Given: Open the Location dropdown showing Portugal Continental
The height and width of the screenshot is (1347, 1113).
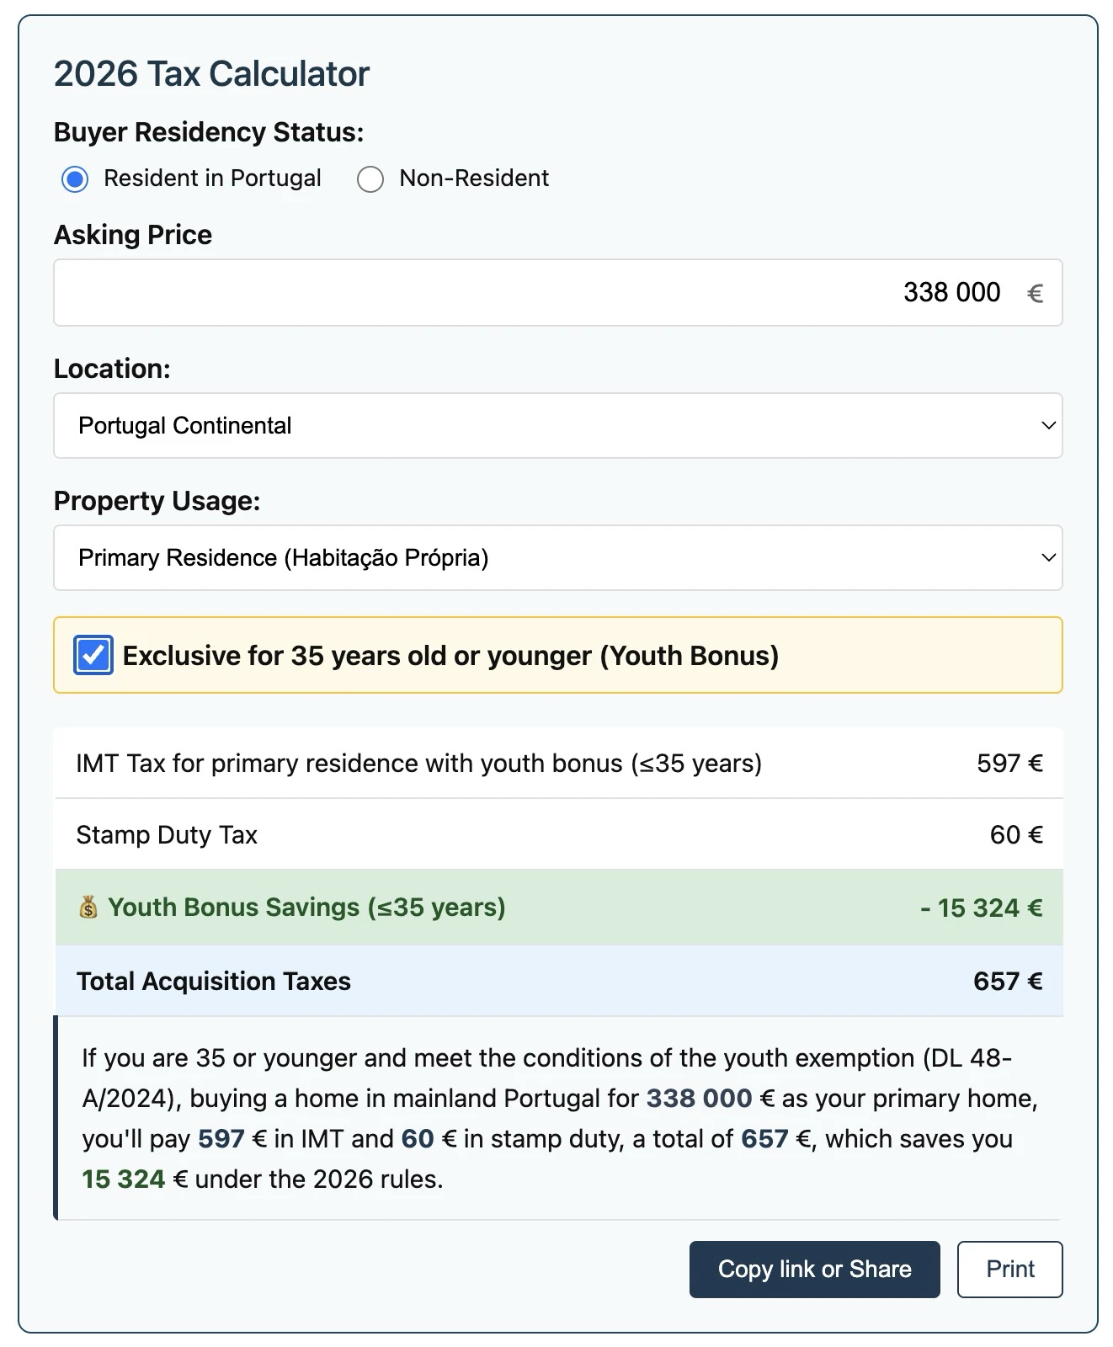Looking at the screenshot, I should (557, 426).
